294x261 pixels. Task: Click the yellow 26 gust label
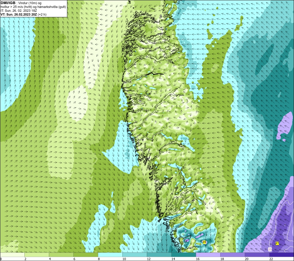pos(204,242)
